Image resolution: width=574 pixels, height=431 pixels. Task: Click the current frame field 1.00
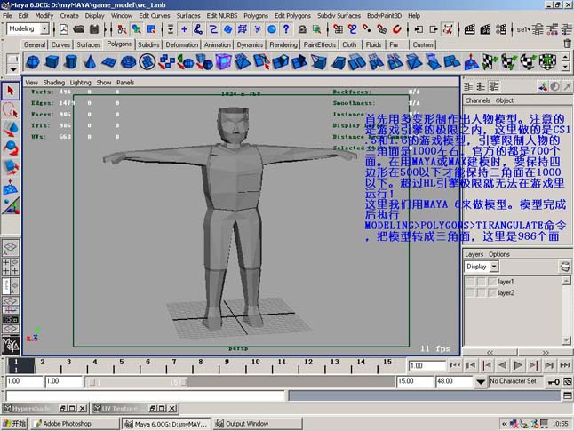click(x=427, y=366)
